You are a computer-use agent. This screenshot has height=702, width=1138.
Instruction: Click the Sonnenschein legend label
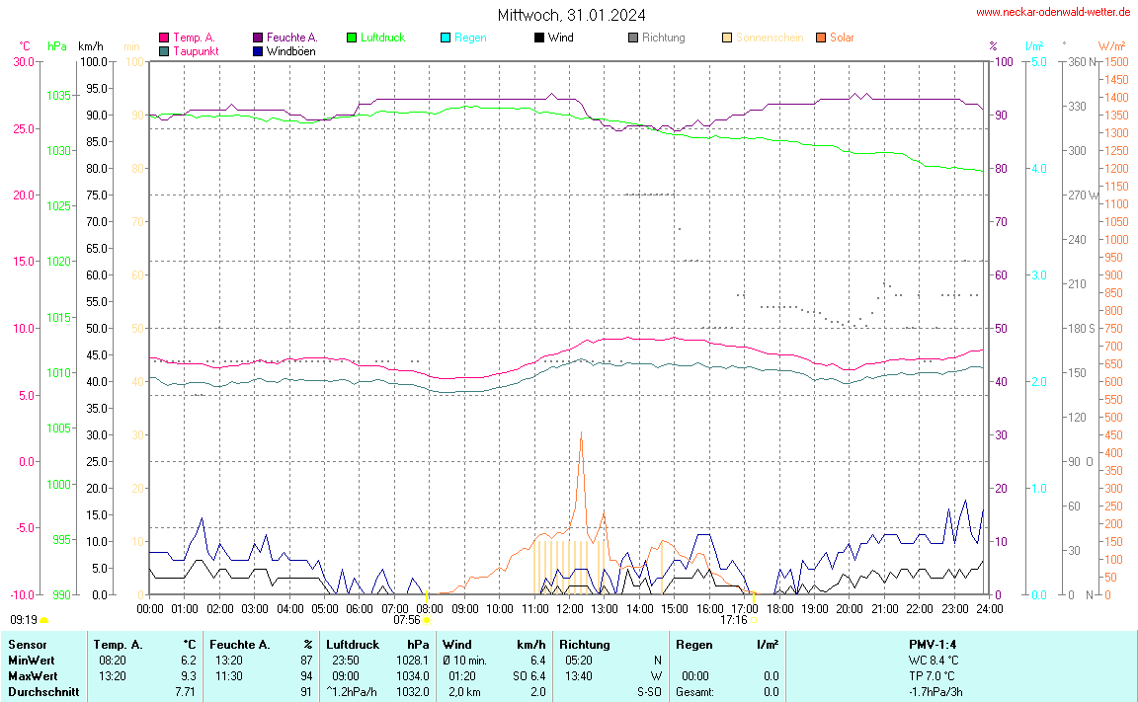coord(770,38)
